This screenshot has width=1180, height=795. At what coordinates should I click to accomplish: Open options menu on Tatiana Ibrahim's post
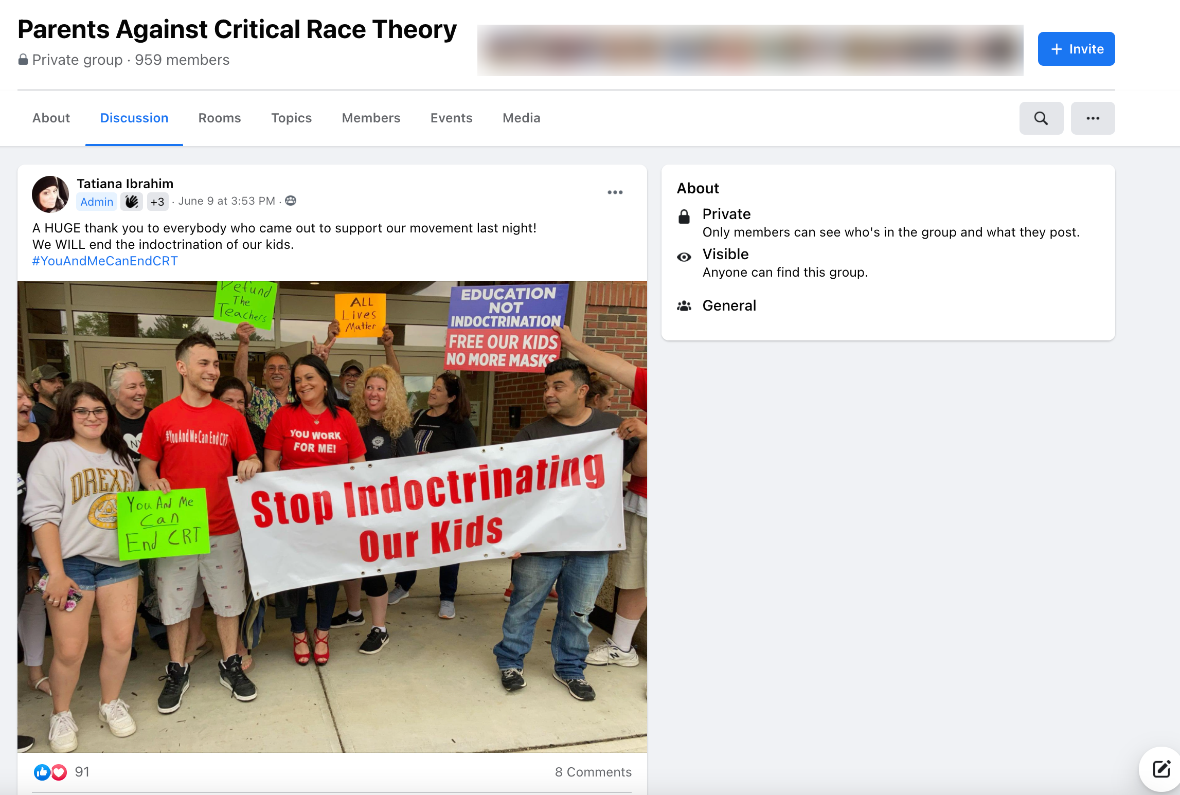coord(615,192)
